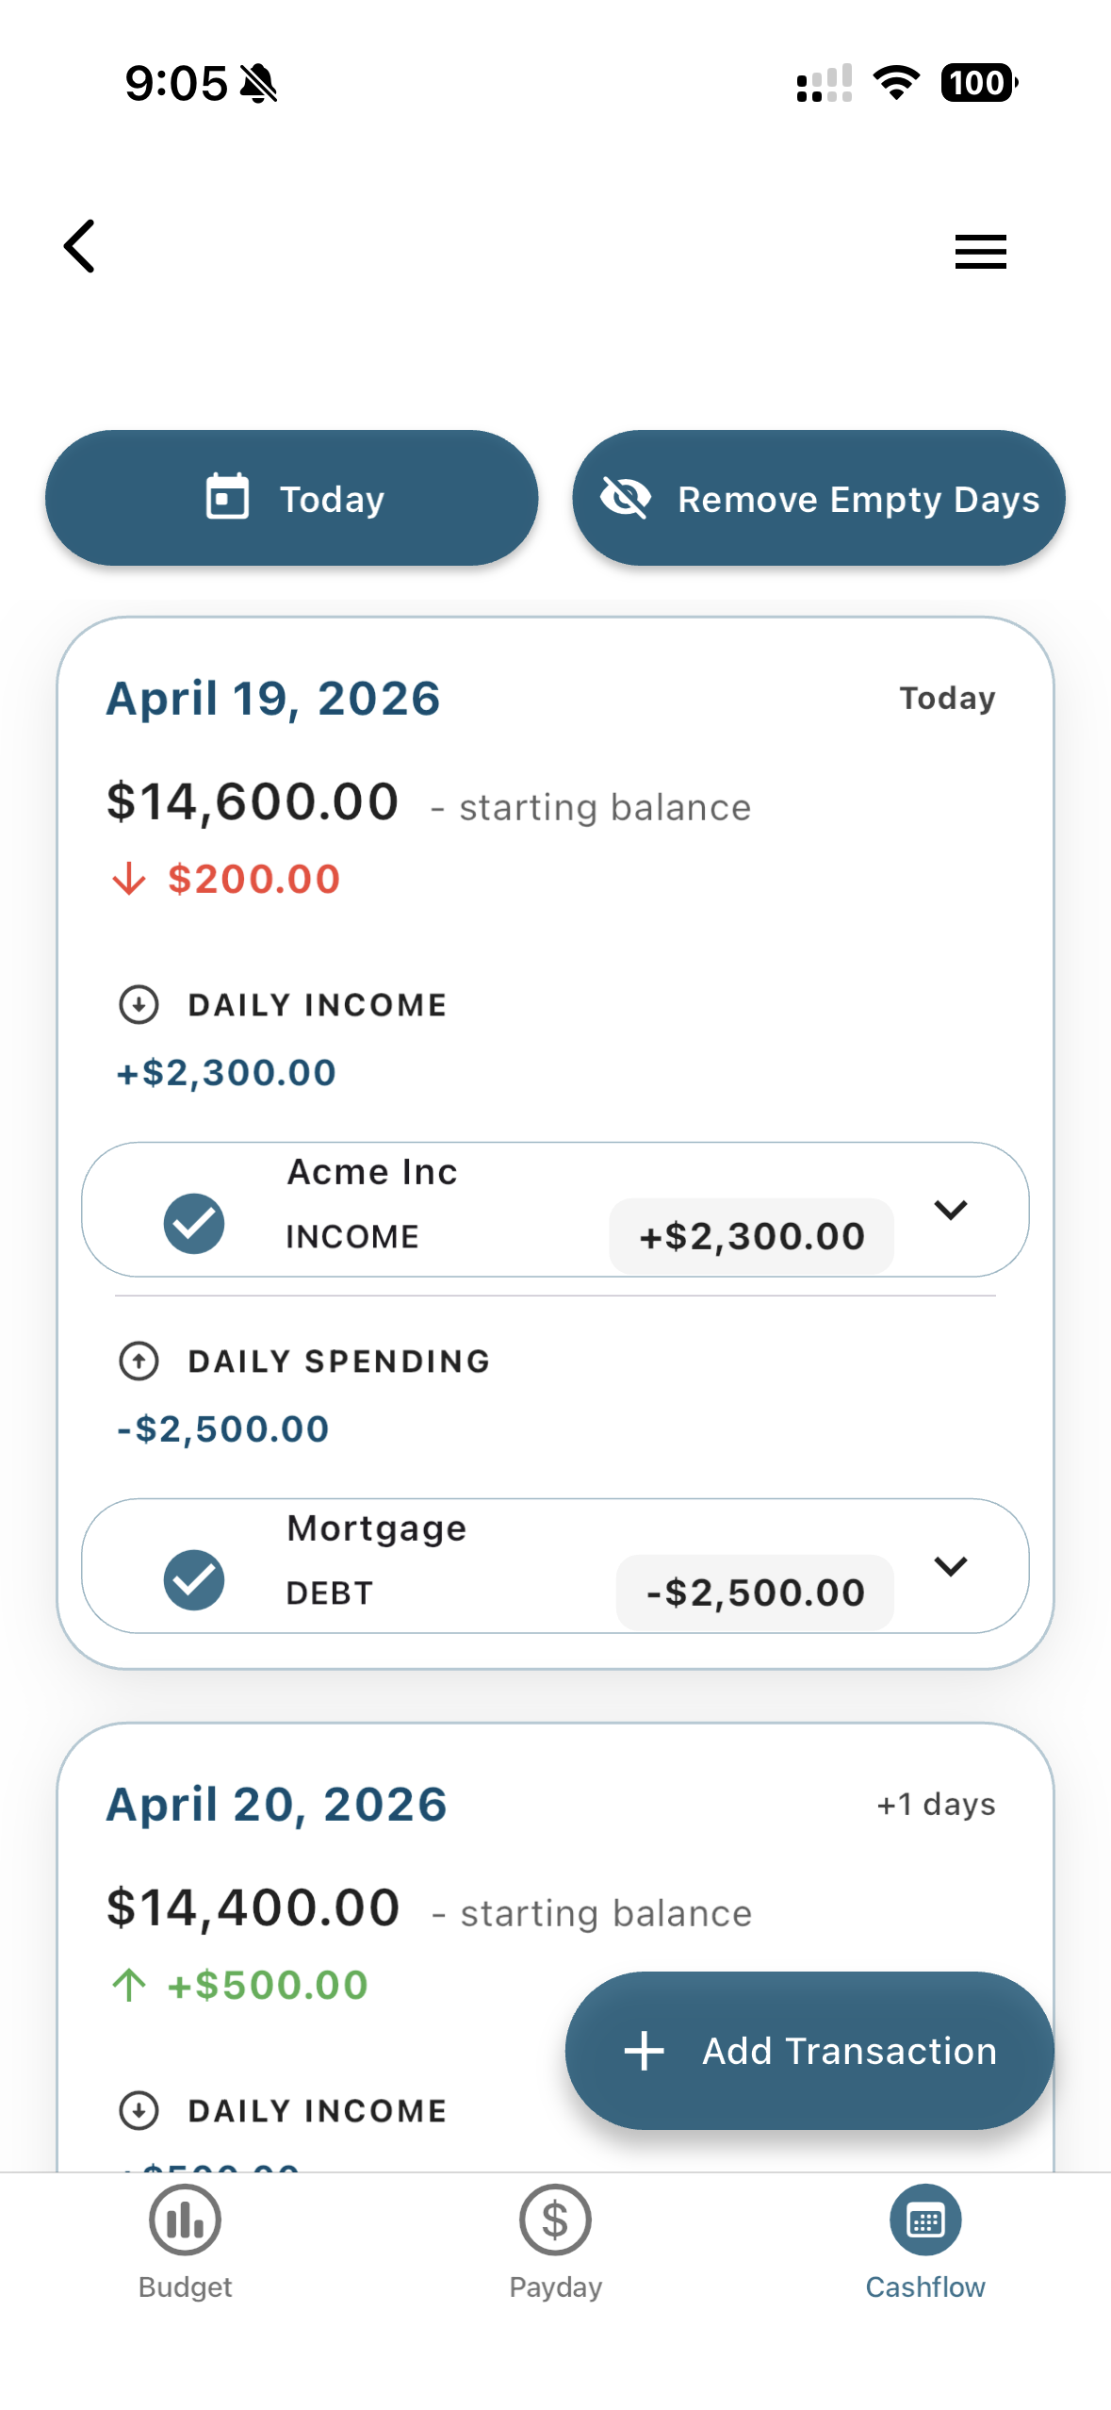This screenshot has height=2410, width=1111.
Task: Tap the Mortgage -$2,500.00 amount badge
Action: tap(755, 1593)
